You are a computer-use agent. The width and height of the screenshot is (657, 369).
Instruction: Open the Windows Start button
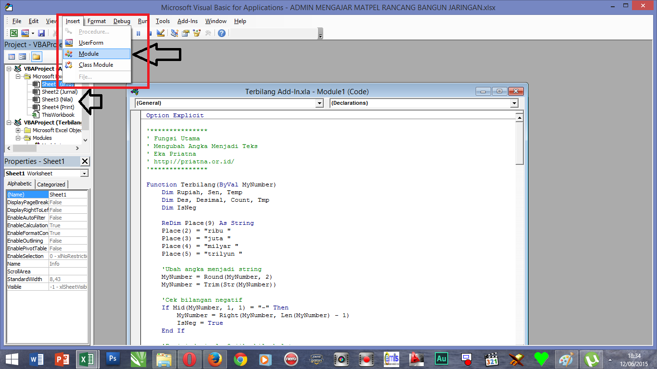pyautogui.click(x=12, y=359)
